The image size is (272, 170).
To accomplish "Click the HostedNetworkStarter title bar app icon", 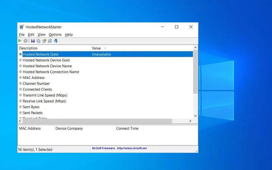I will pos(22,27).
